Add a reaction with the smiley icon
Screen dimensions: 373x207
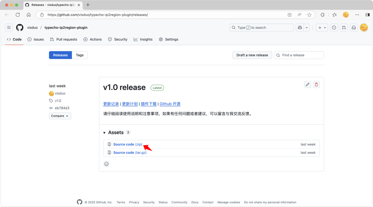(106, 164)
